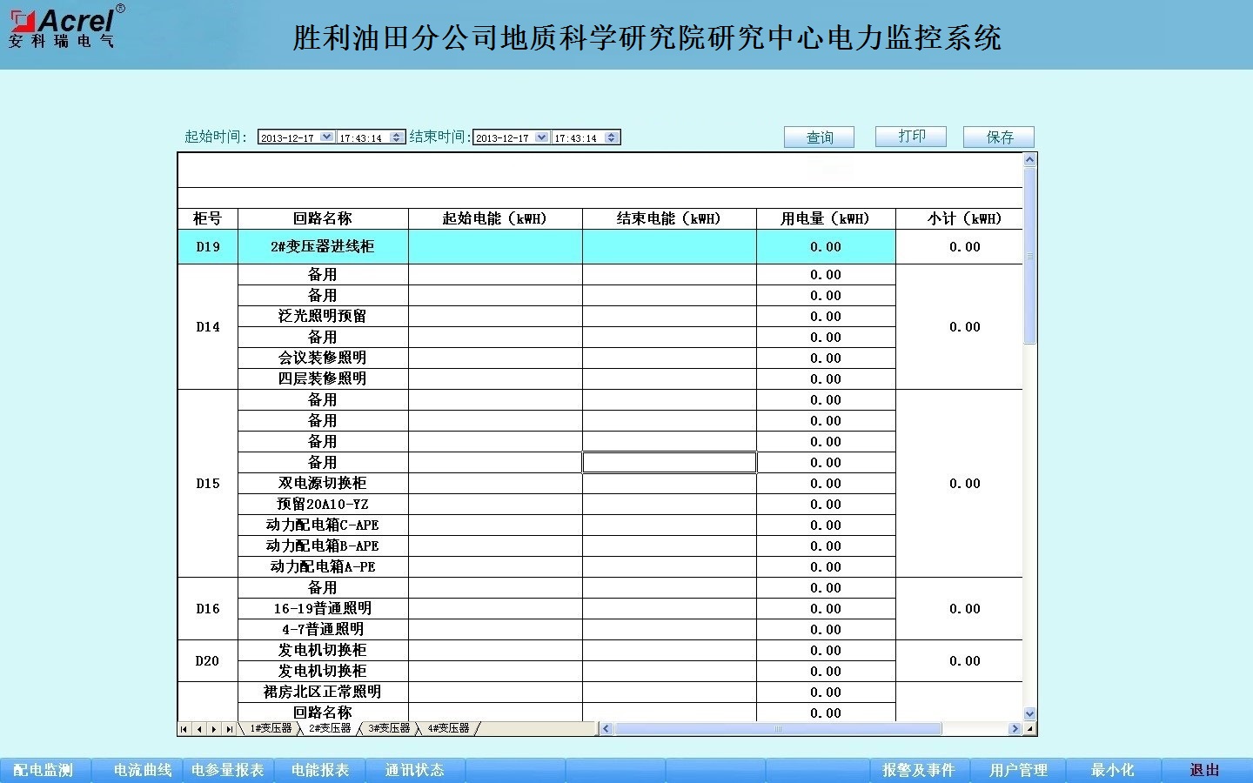Switch to the 3#变压器 sheet tab
The height and width of the screenshot is (783, 1253).
(x=388, y=728)
